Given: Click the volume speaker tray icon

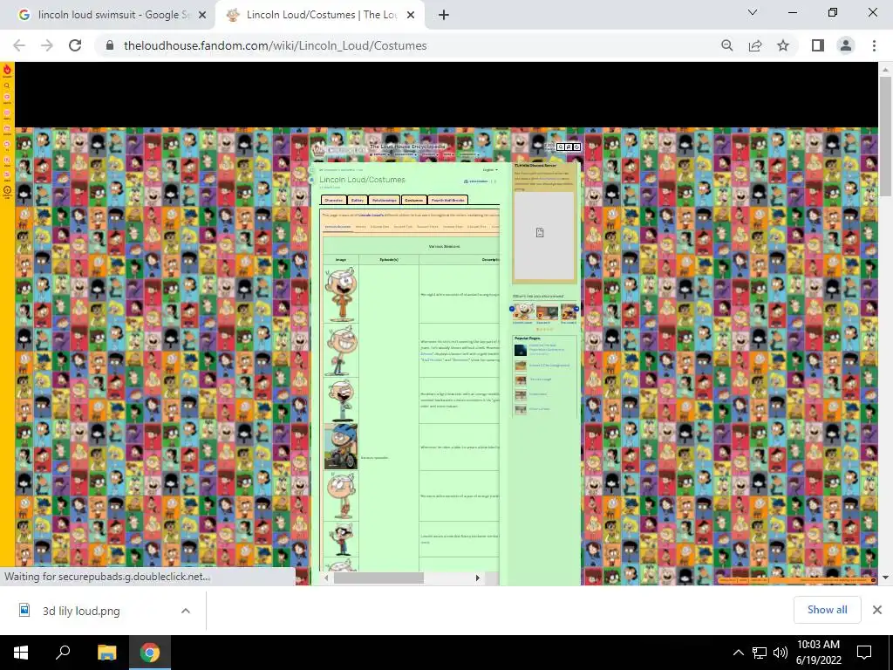Looking at the screenshot, I should click(781, 653).
